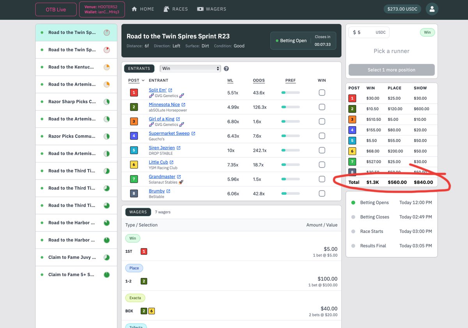
Task: Check Win box for Brumby
Action: (x=322, y=194)
